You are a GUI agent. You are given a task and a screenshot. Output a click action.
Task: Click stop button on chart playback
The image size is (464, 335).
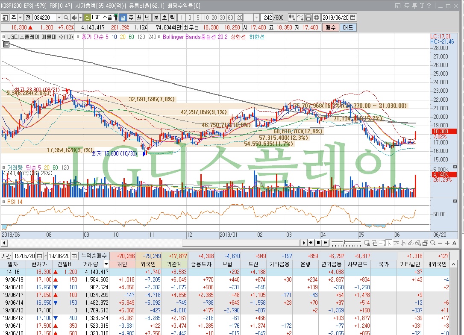pyautogui.click(x=318, y=243)
